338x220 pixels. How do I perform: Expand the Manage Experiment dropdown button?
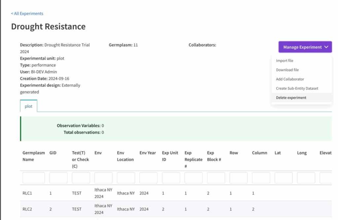302,47
